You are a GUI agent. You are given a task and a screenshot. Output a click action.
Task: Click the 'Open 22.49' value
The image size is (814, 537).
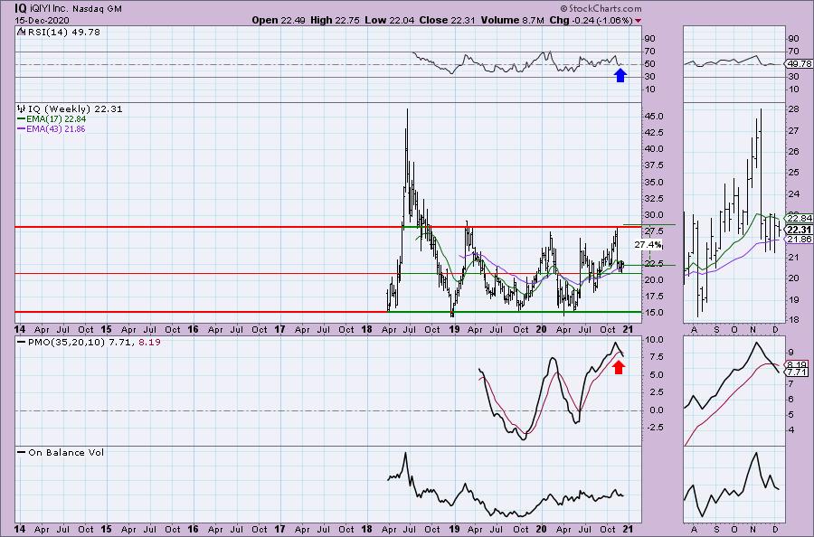click(x=279, y=20)
